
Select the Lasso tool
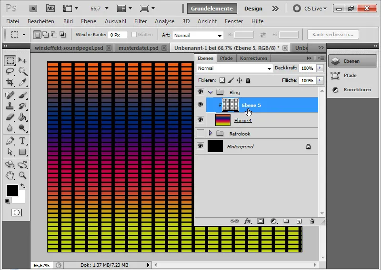click(x=10, y=71)
